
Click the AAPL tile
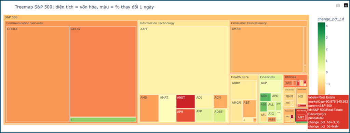[184, 60]
